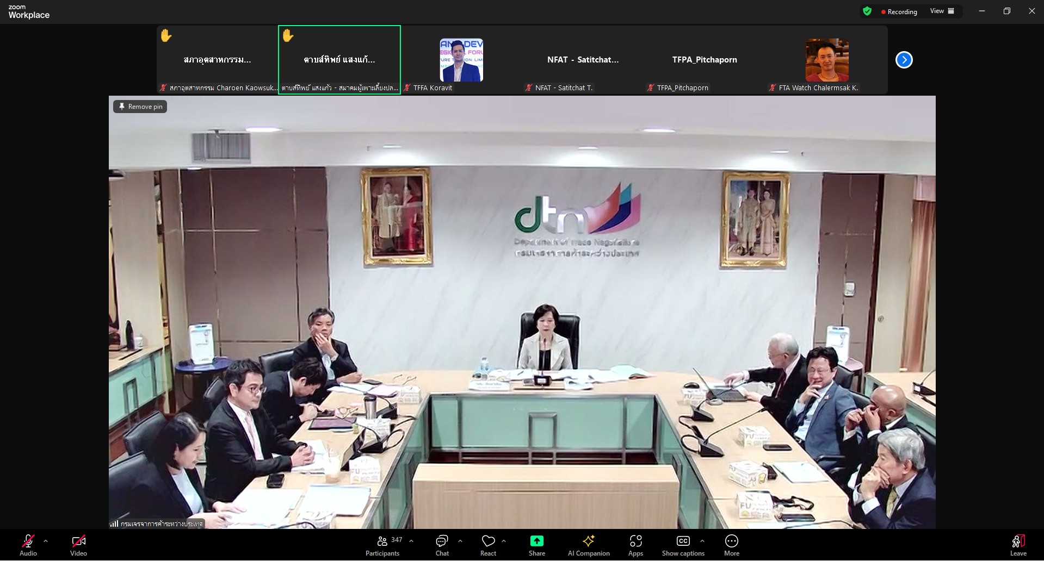Expand the arrow next to Participants
This screenshot has height=561, width=1044.
point(411,541)
